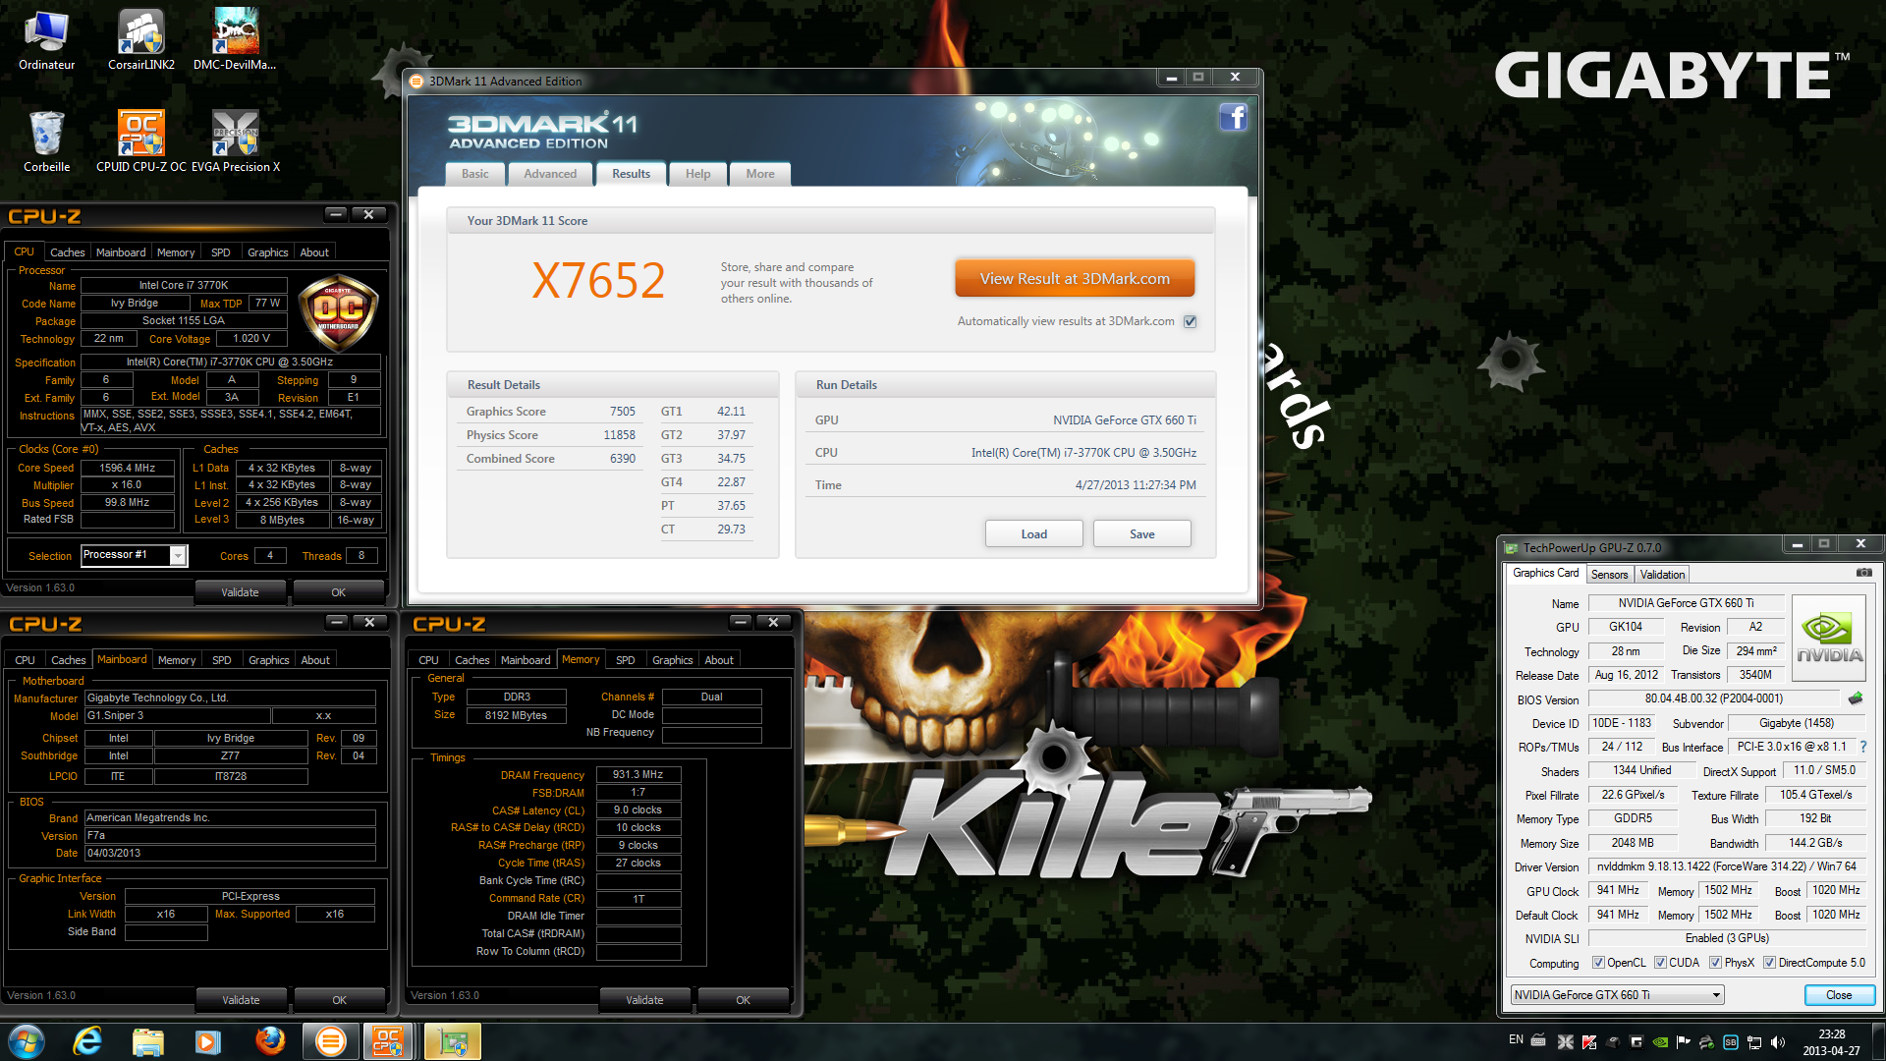
Task: Click the Bus Interface question mark icon
Action: (x=1863, y=747)
